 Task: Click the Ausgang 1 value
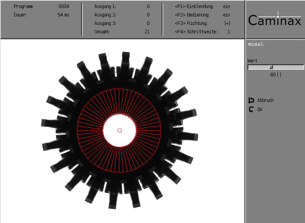[148, 7]
